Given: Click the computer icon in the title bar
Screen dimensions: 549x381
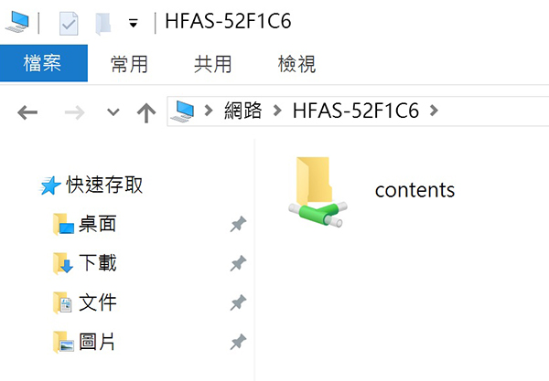Looking at the screenshot, I should [x=17, y=22].
